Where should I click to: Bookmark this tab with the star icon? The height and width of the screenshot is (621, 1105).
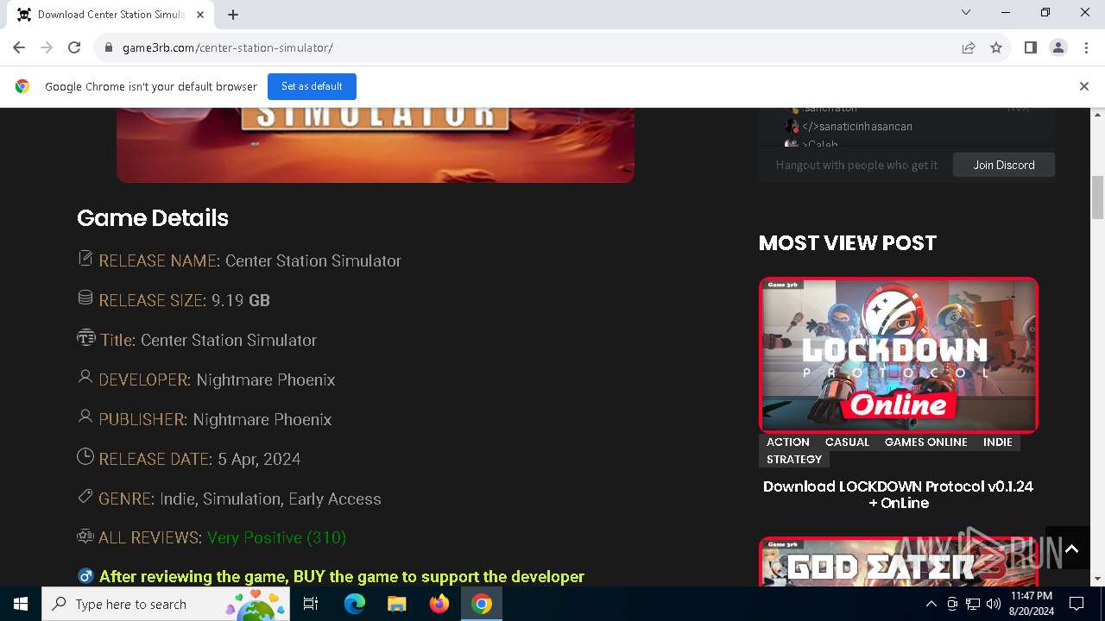[996, 47]
